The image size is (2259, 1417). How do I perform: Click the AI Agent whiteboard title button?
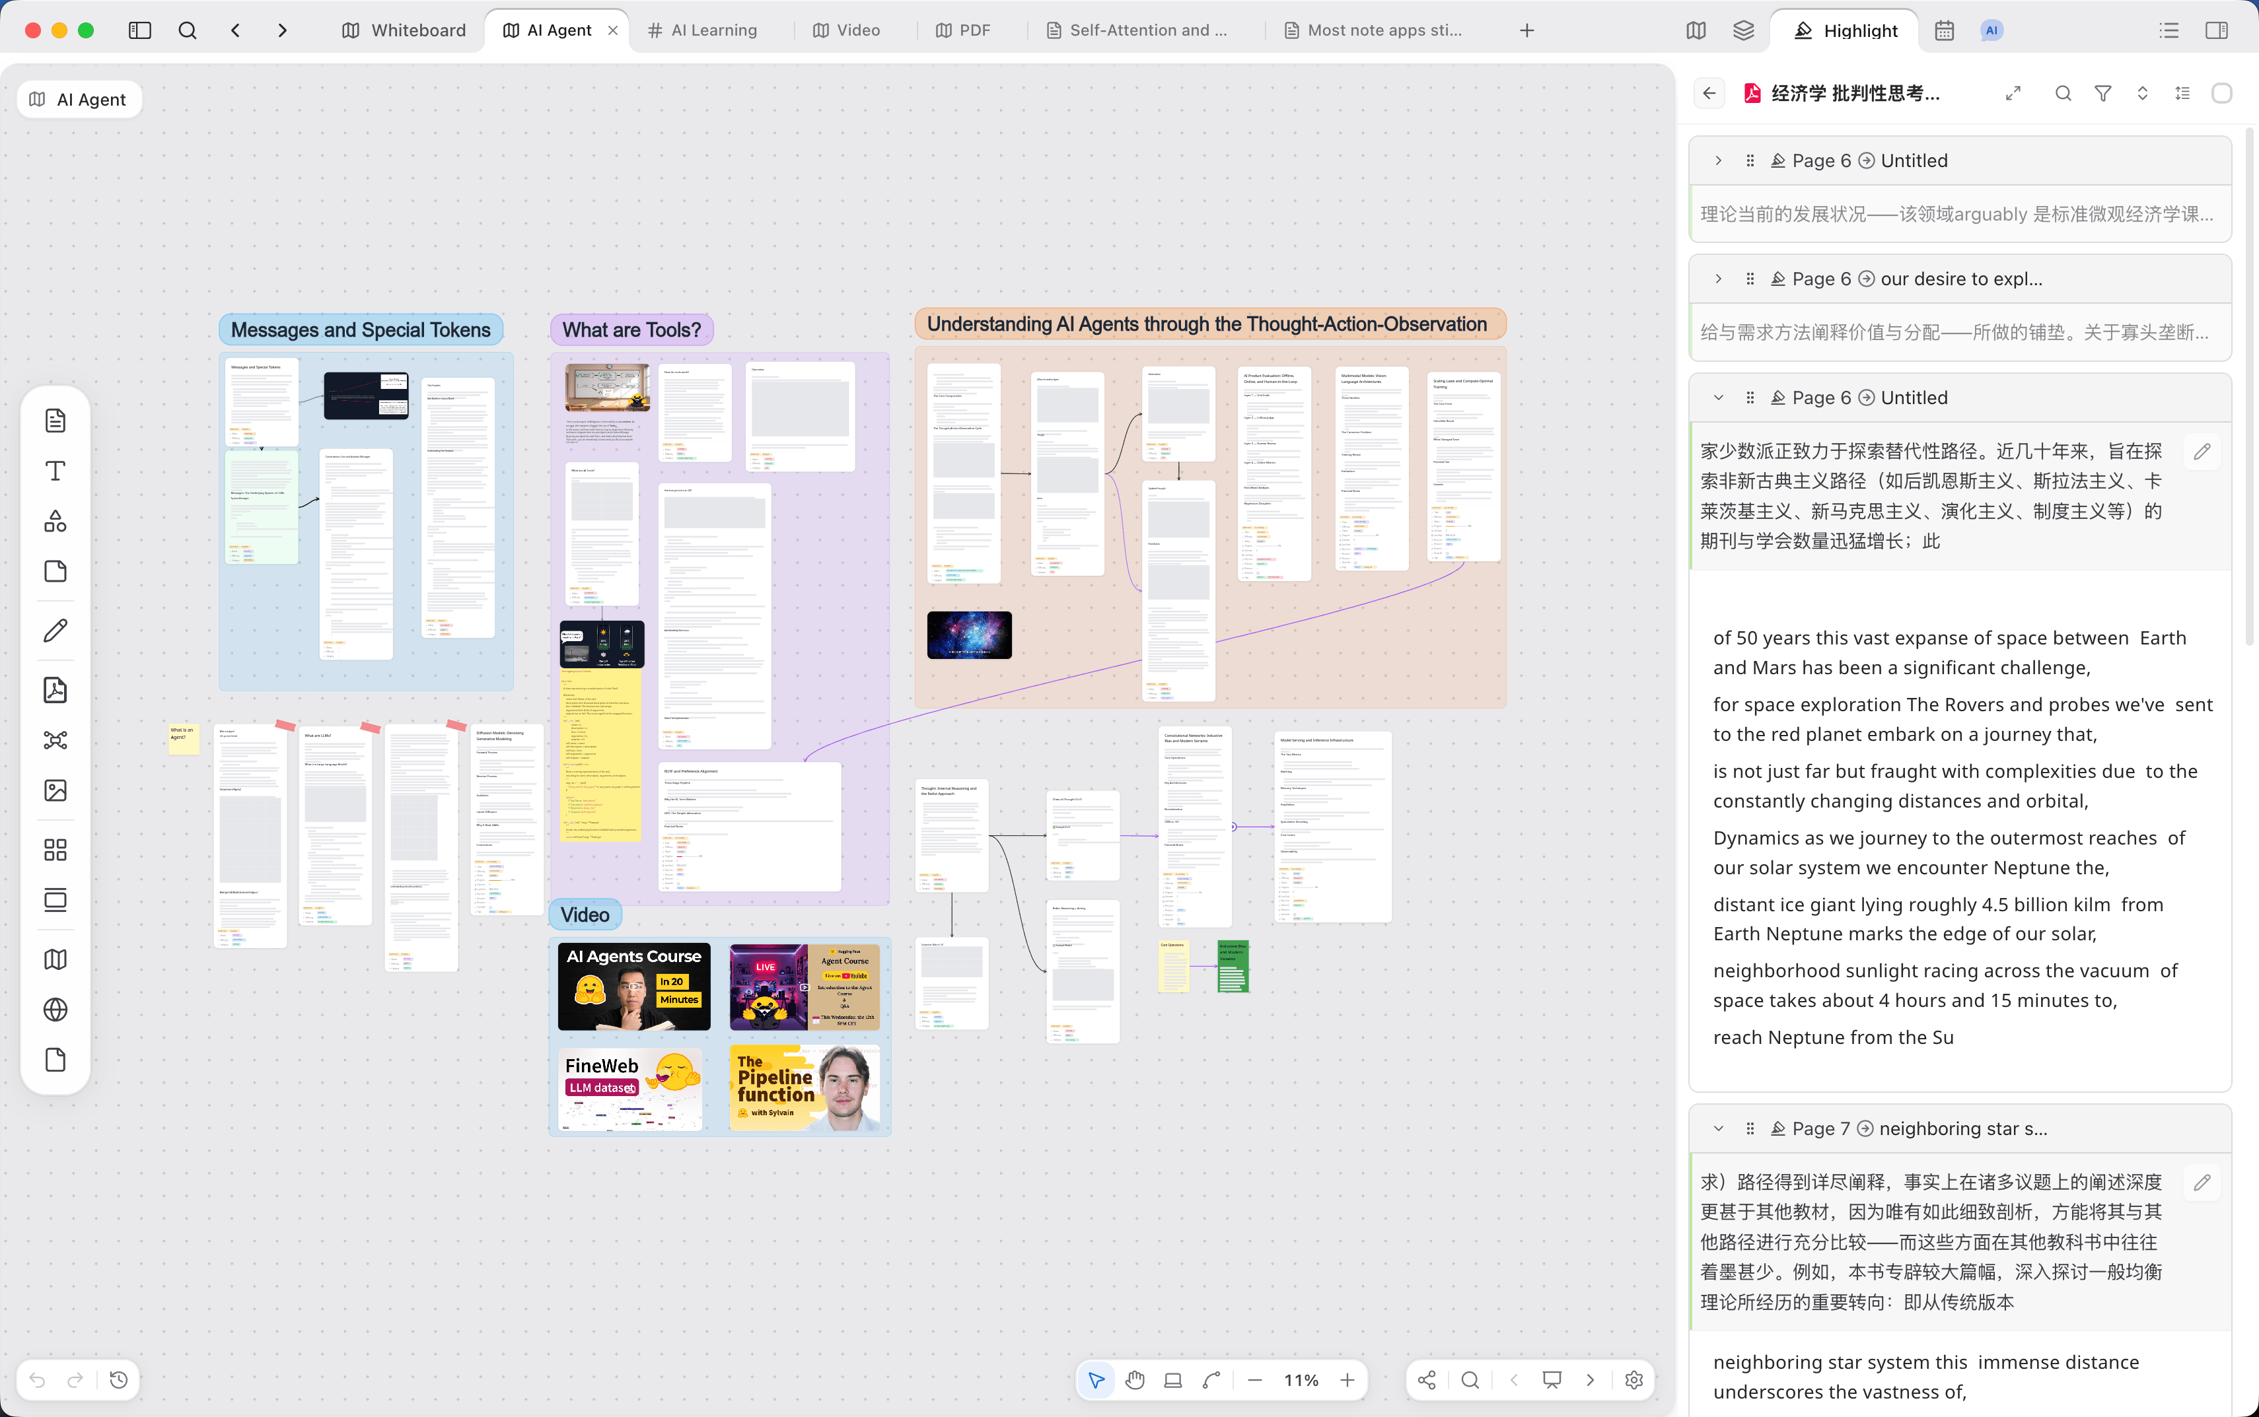79,99
